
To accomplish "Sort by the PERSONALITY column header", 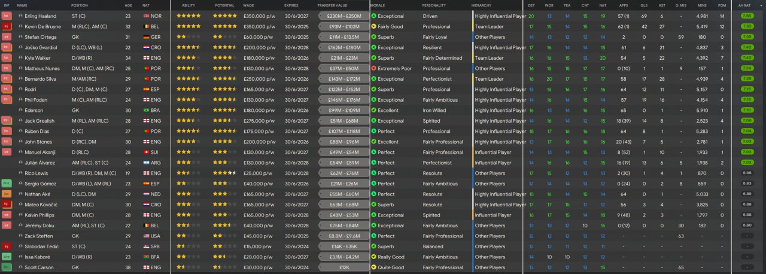I will (x=434, y=5).
